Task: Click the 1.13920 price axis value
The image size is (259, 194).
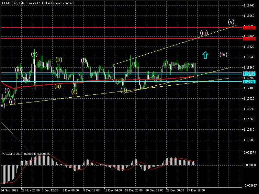Action: coord(249,47)
